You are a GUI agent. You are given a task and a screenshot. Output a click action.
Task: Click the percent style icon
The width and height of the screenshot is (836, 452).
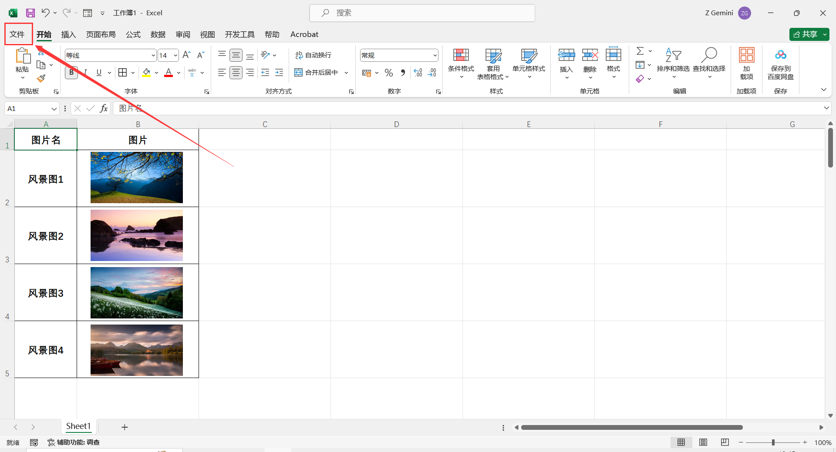tap(389, 73)
